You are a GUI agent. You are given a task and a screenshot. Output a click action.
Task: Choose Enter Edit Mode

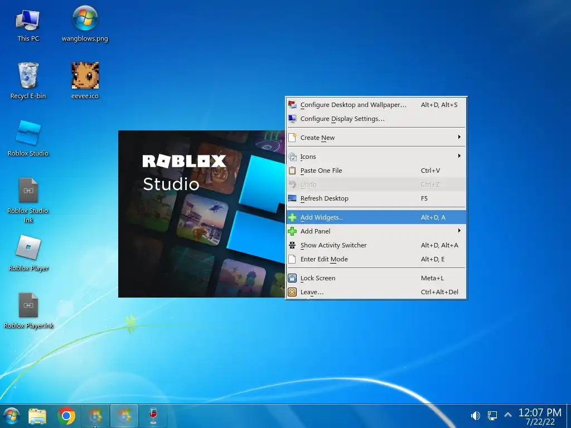pyautogui.click(x=376, y=259)
